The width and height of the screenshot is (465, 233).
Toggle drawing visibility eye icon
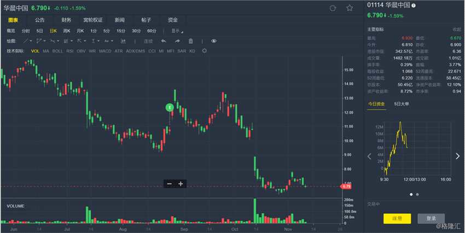tap(214, 41)
